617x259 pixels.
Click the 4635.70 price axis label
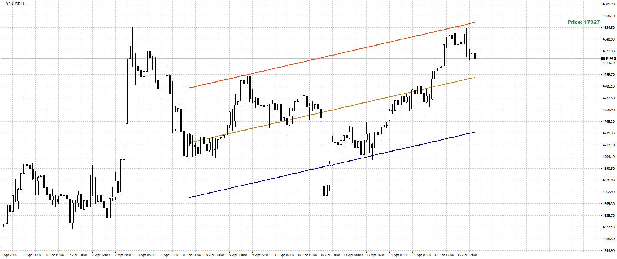tap(608, 216)
